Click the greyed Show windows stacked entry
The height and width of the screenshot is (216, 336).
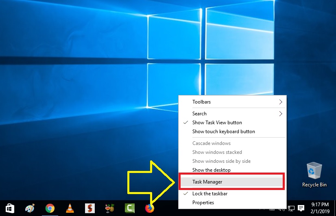click(233, 152)
